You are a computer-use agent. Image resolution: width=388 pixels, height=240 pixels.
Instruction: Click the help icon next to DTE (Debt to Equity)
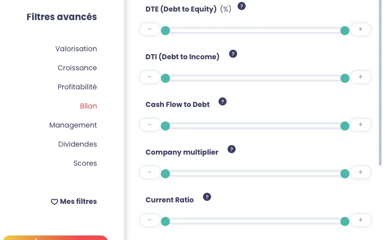242,7
